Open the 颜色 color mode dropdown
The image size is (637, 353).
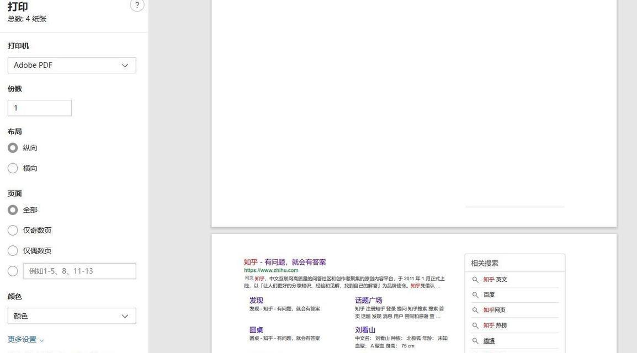coord(72,316)
